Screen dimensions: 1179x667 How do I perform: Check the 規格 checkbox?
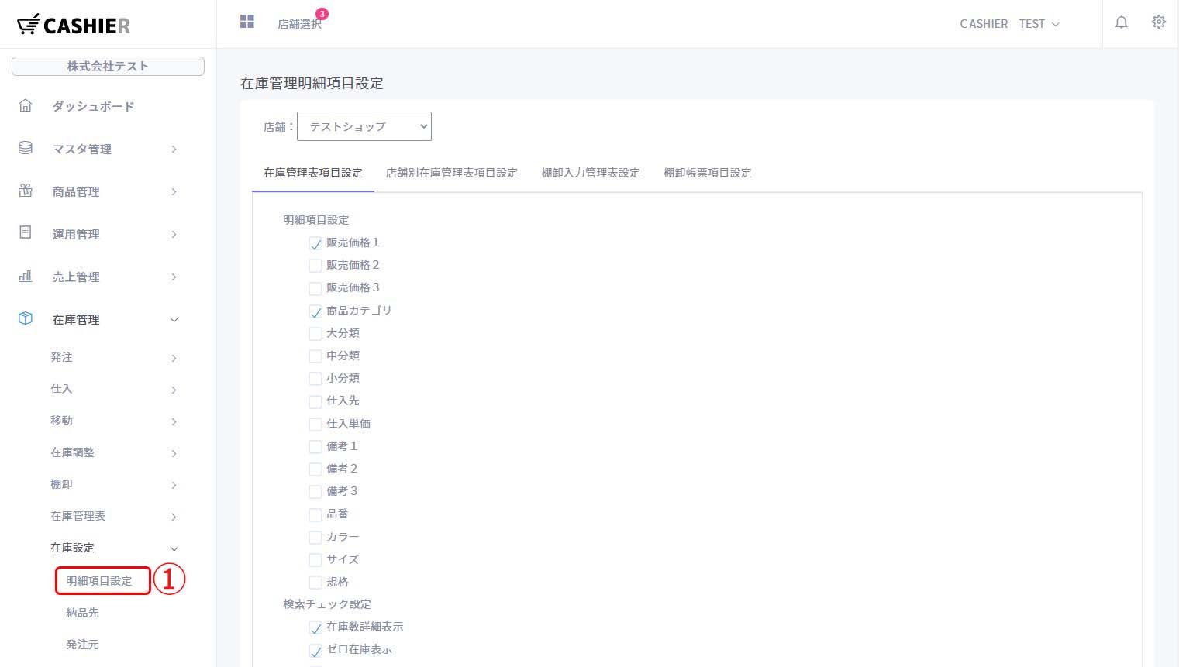pyautogui.click(x=315, y=583)
